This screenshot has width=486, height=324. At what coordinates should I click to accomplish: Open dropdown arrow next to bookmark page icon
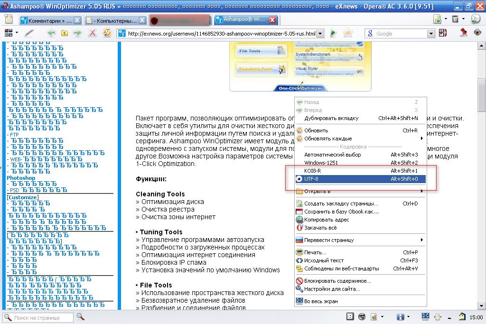coord(446,19)
